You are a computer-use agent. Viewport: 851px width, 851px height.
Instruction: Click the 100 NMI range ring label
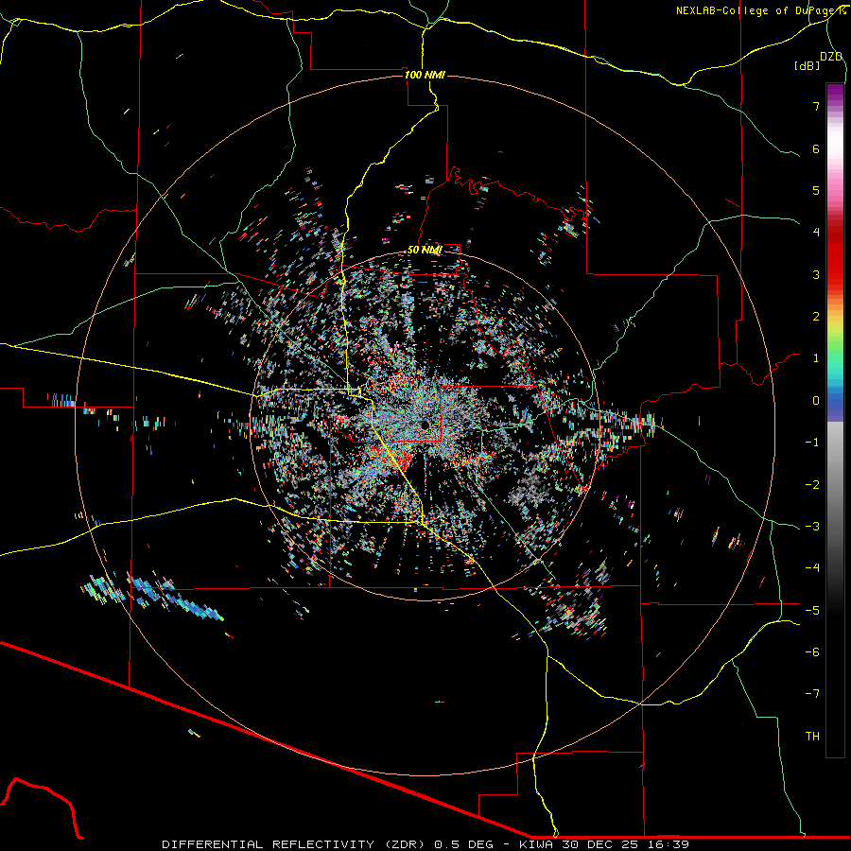pyautogui.click(x=425, y=75)
